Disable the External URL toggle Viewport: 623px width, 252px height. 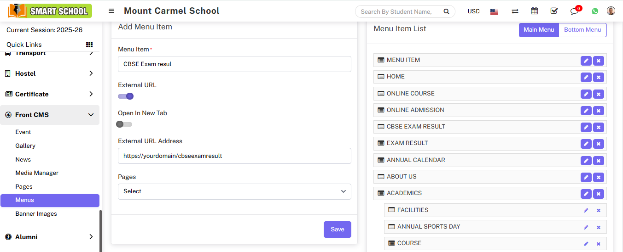coord(126,96)
